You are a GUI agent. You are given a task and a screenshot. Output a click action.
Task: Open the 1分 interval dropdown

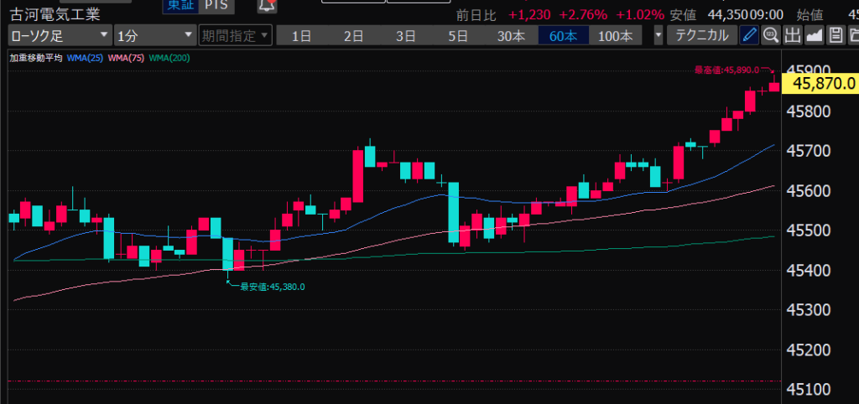click(154, 35)
